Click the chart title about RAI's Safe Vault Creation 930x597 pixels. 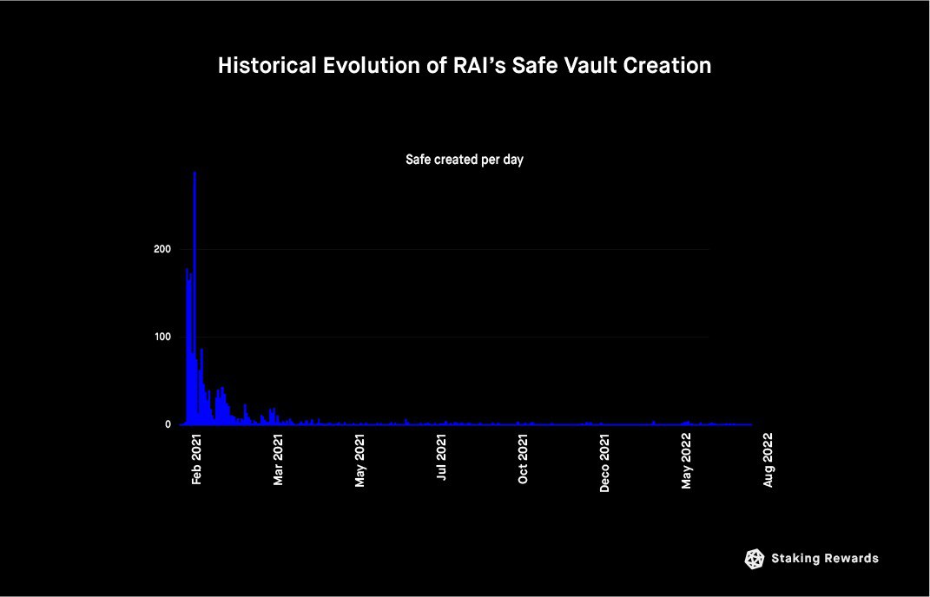click(x=465, y=65)
